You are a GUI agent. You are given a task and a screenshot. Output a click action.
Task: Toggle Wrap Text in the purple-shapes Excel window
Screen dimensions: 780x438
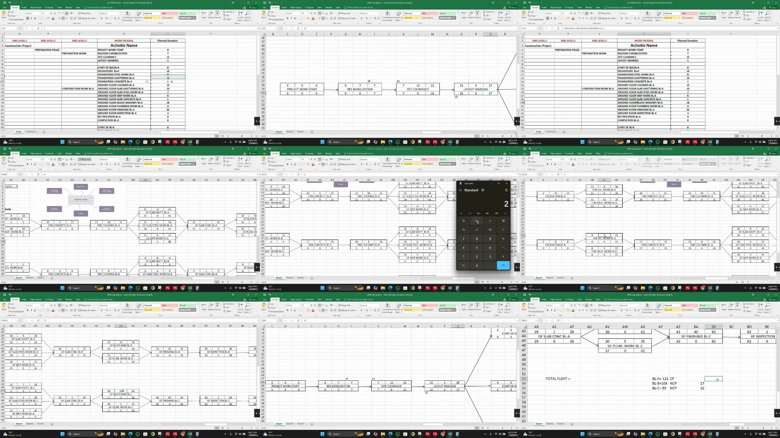[x=85, y=159]
